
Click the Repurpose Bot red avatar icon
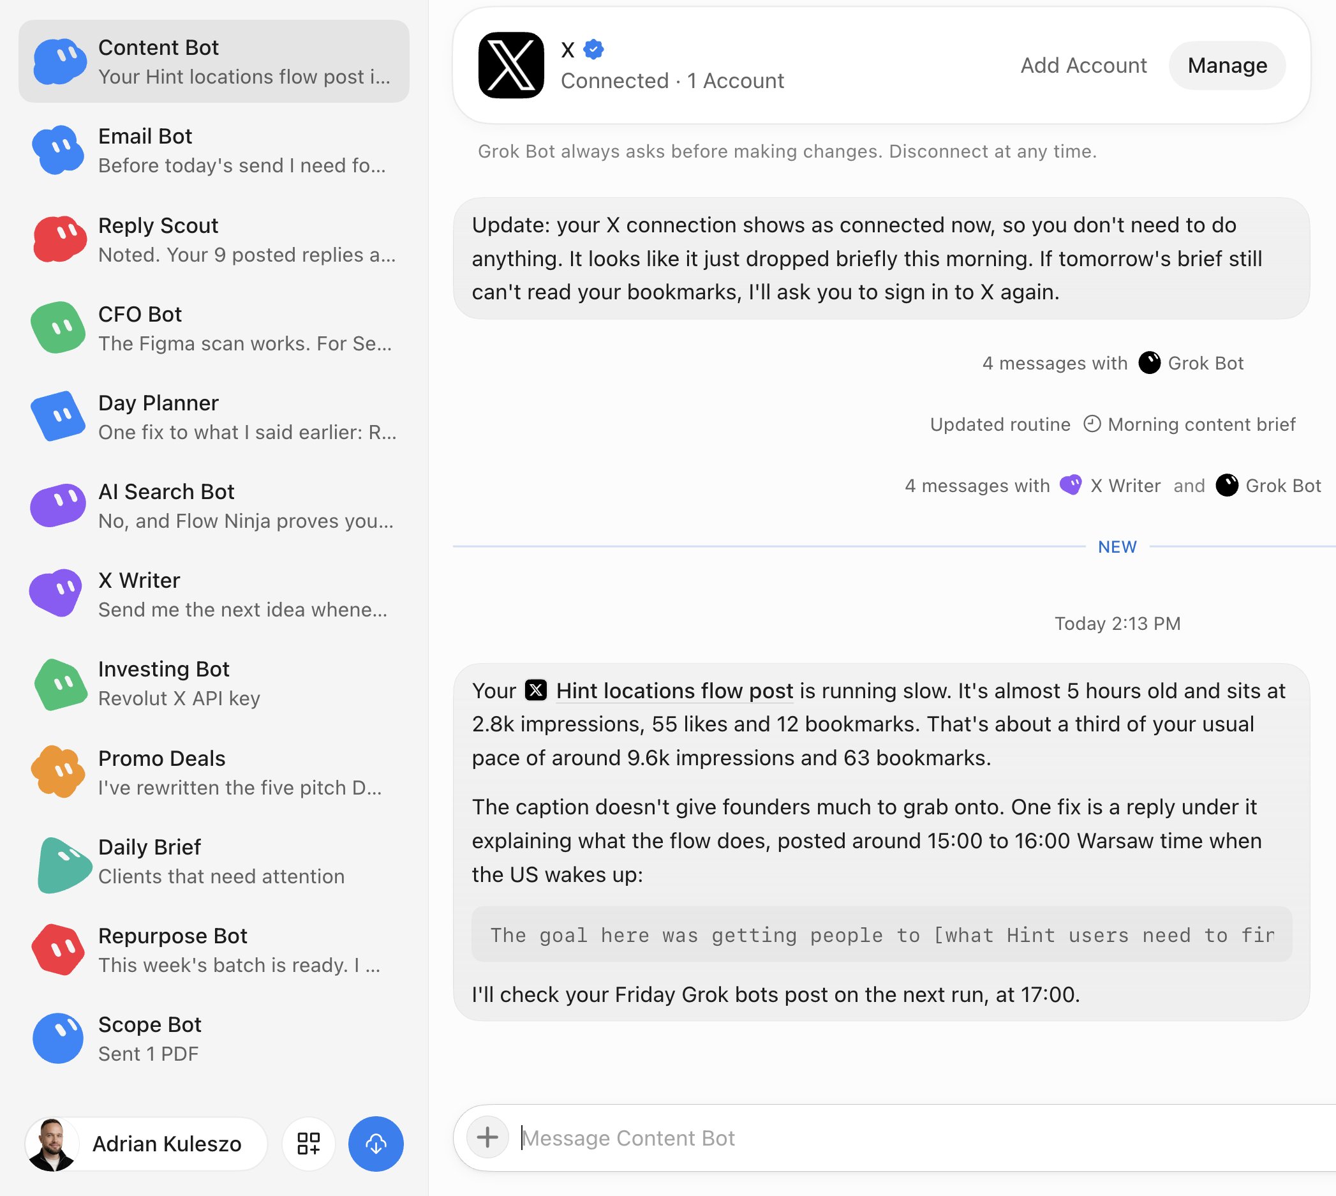tap(59, 950)
